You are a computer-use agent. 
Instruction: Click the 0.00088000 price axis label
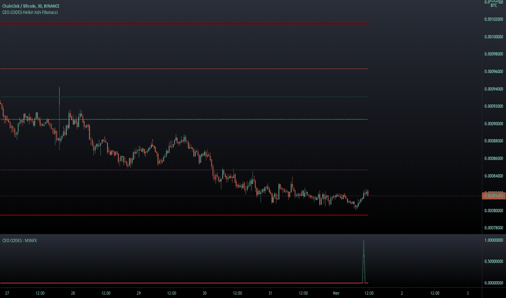click(494, 141)
